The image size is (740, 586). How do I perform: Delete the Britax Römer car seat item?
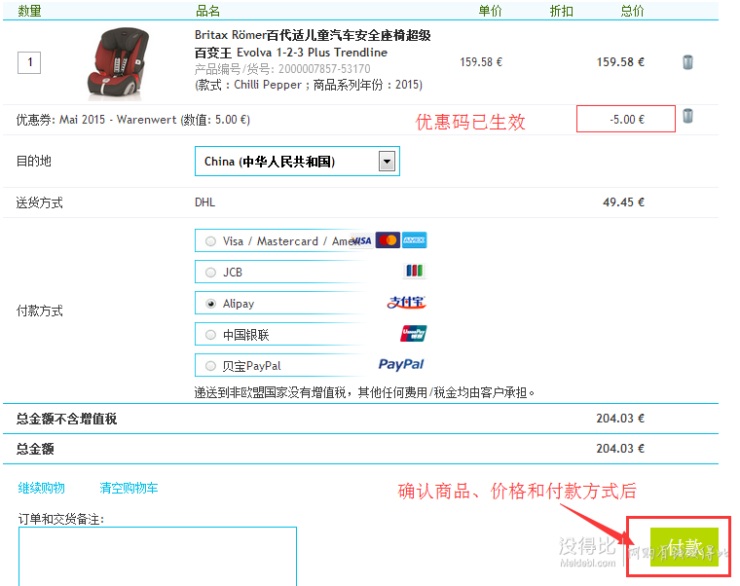pos(687,62)
